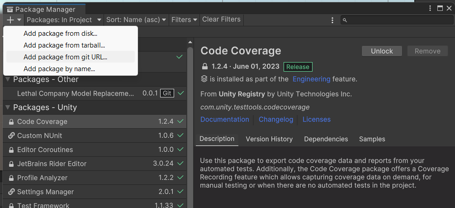Image resolution: width=455 pixels, height=208 pixels.
Task: Click the checkmark next to JetBrains Rider Editor
Action: (181, 164)
